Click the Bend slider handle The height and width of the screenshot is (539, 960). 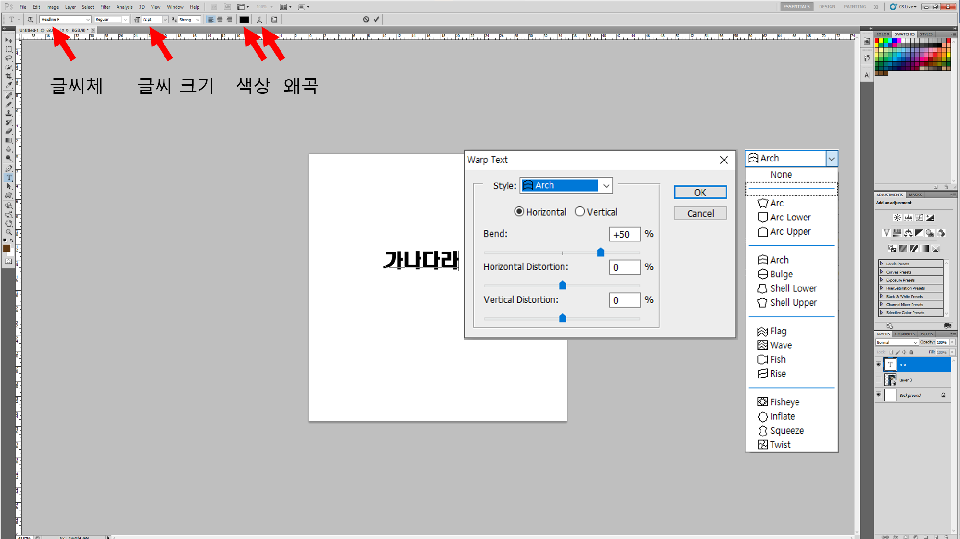click(600, 252)
